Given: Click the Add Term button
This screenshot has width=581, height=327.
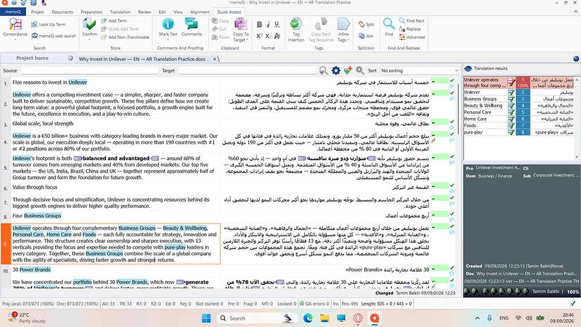Looking at the screenshot, I should click(x=114, y=21).
